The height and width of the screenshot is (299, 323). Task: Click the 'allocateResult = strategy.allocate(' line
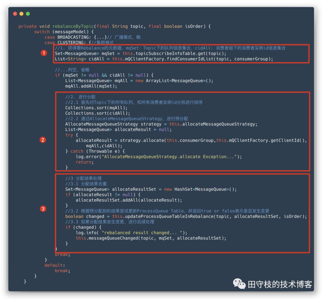point(191,140)
